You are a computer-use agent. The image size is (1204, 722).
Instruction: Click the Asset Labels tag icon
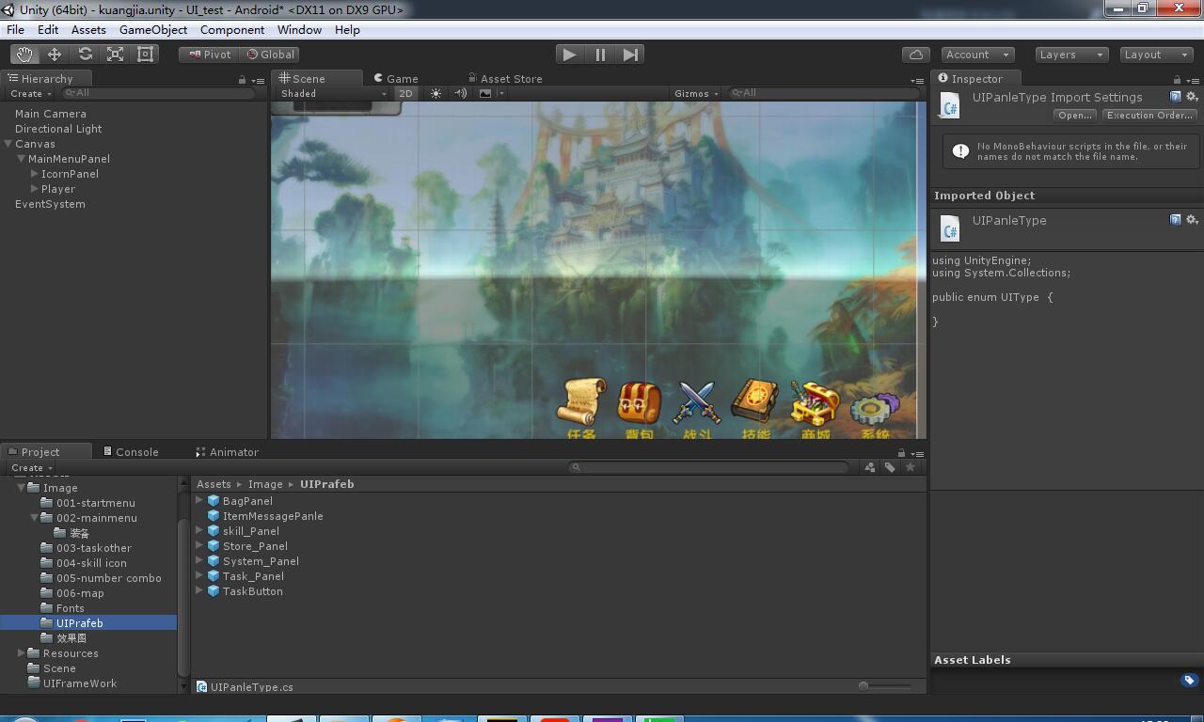1189,680
